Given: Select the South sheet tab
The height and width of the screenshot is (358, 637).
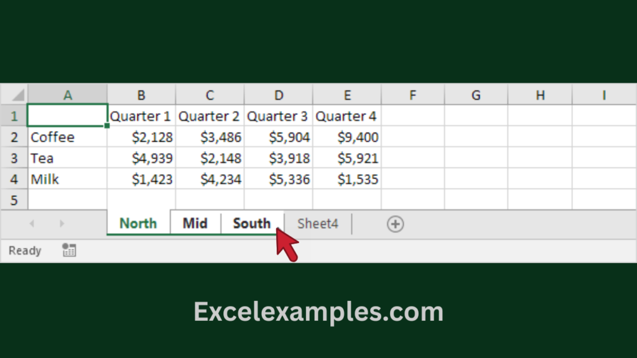Looking at the screenshot, I should click(251, 224).
